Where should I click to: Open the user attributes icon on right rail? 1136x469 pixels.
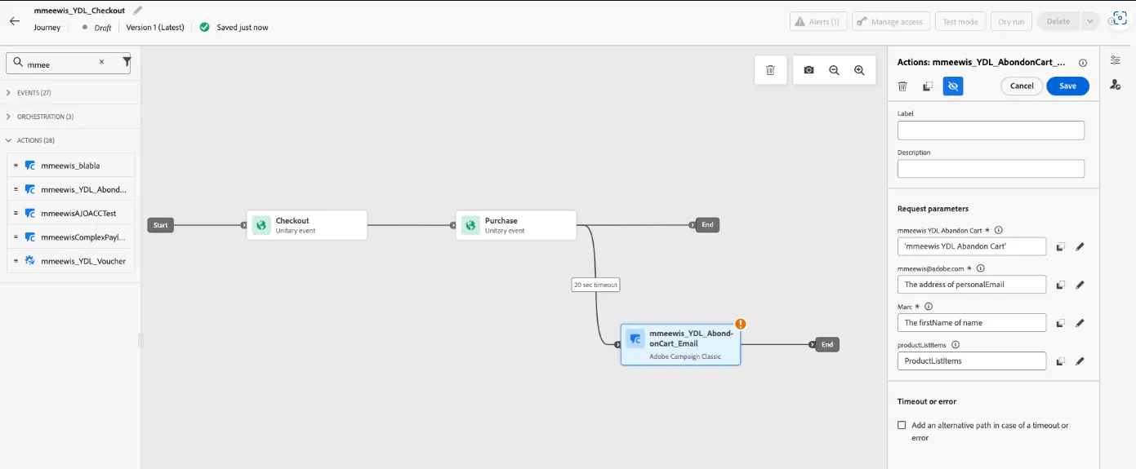[1115, 84]
